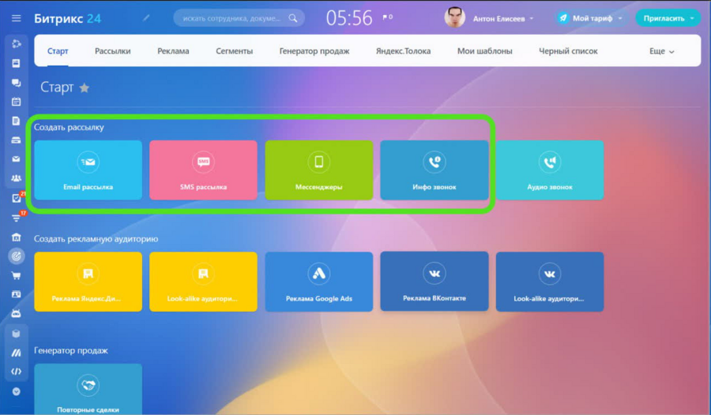The image size is (711, 415).
Task: Open tasks icon with 21 badge
Action: coord(17,198)
